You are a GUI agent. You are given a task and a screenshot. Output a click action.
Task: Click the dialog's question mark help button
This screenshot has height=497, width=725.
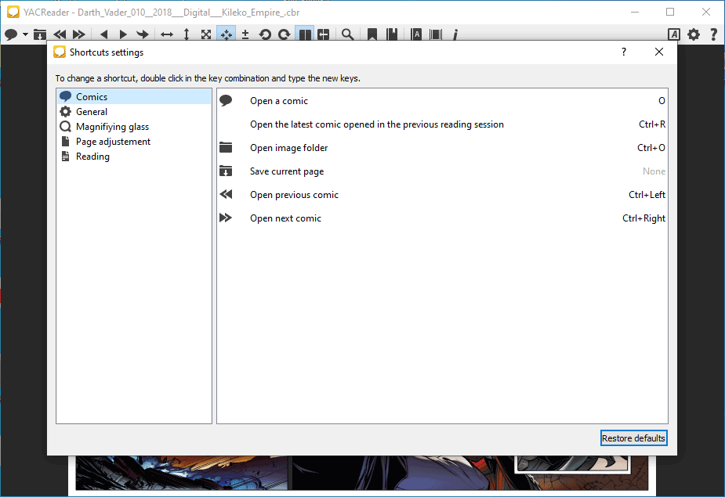pyautogui.click(x=624, y=52)
